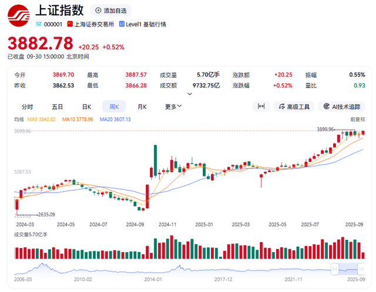Click the right handle of range slider
This screenshot has height=292, width=376.
click(361, 269)
